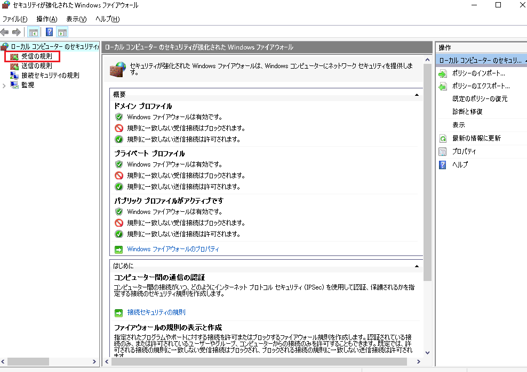Open the ファイル(F) menu

(x=15, y=19)
